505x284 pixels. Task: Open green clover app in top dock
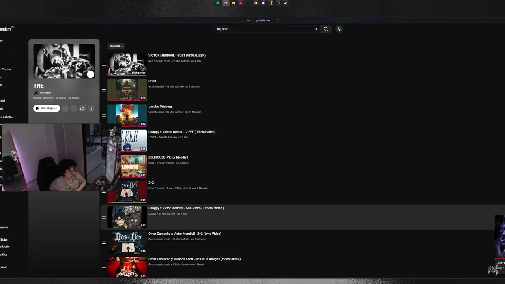coord(218,3)
